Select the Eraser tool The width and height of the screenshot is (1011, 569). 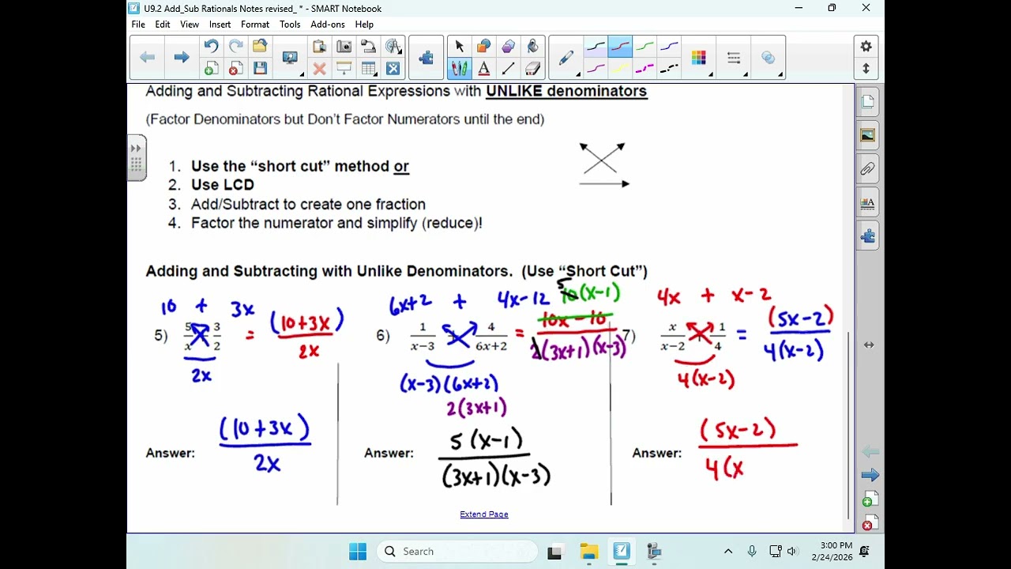click(533, 69)
